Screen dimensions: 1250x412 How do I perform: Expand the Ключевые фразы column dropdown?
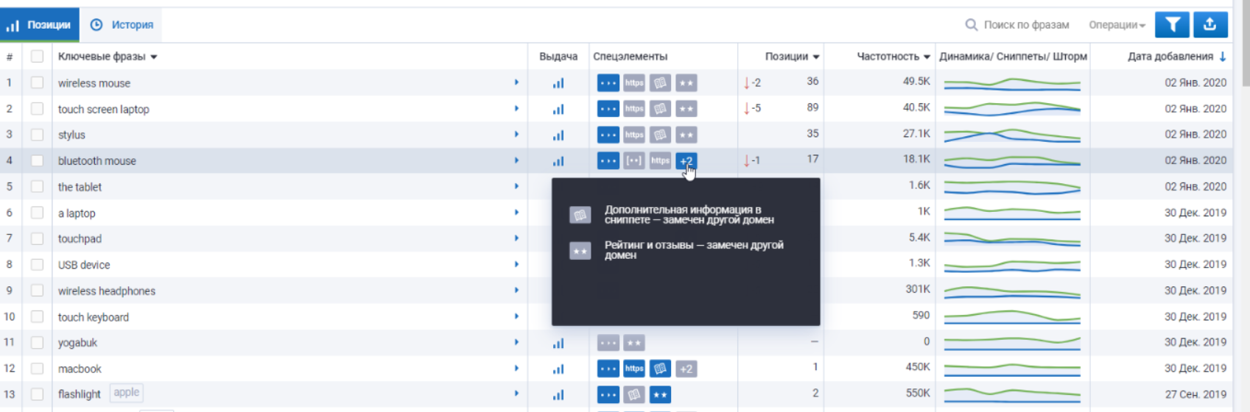[x=153, y=57]
